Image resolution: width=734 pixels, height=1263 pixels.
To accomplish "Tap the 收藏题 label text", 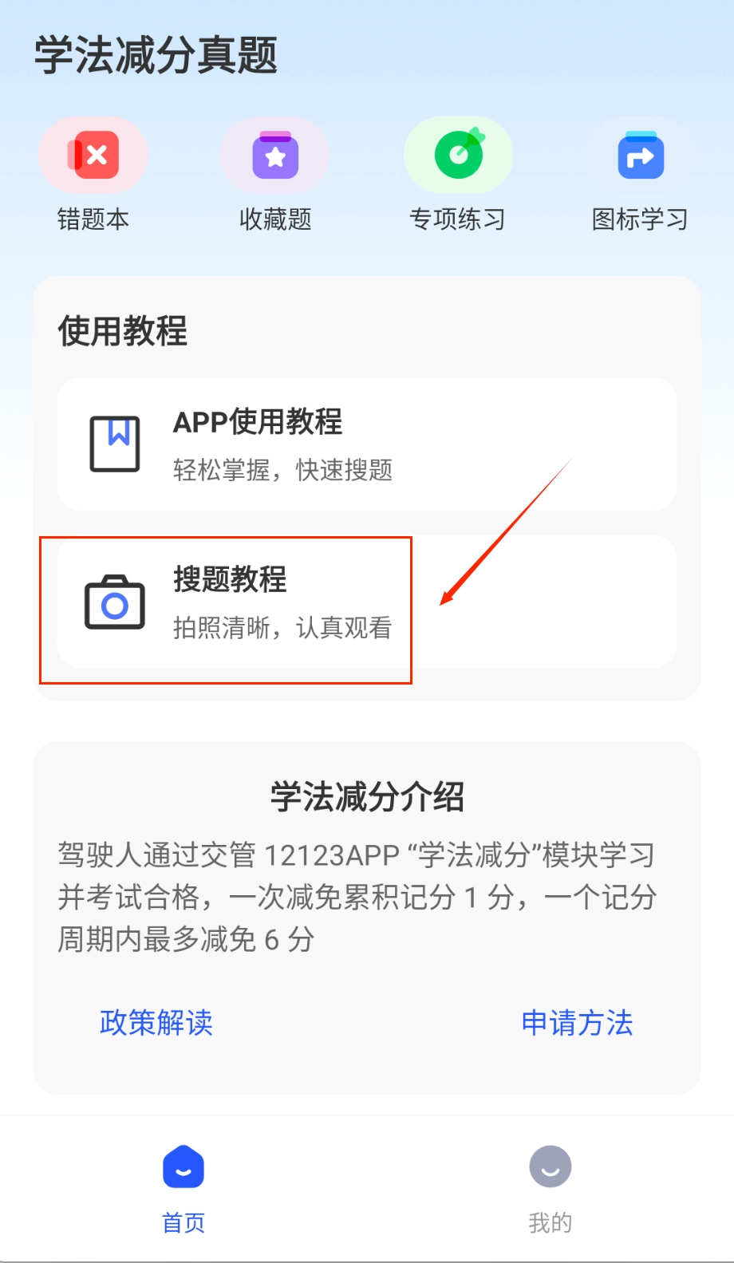I will (275, 219).
